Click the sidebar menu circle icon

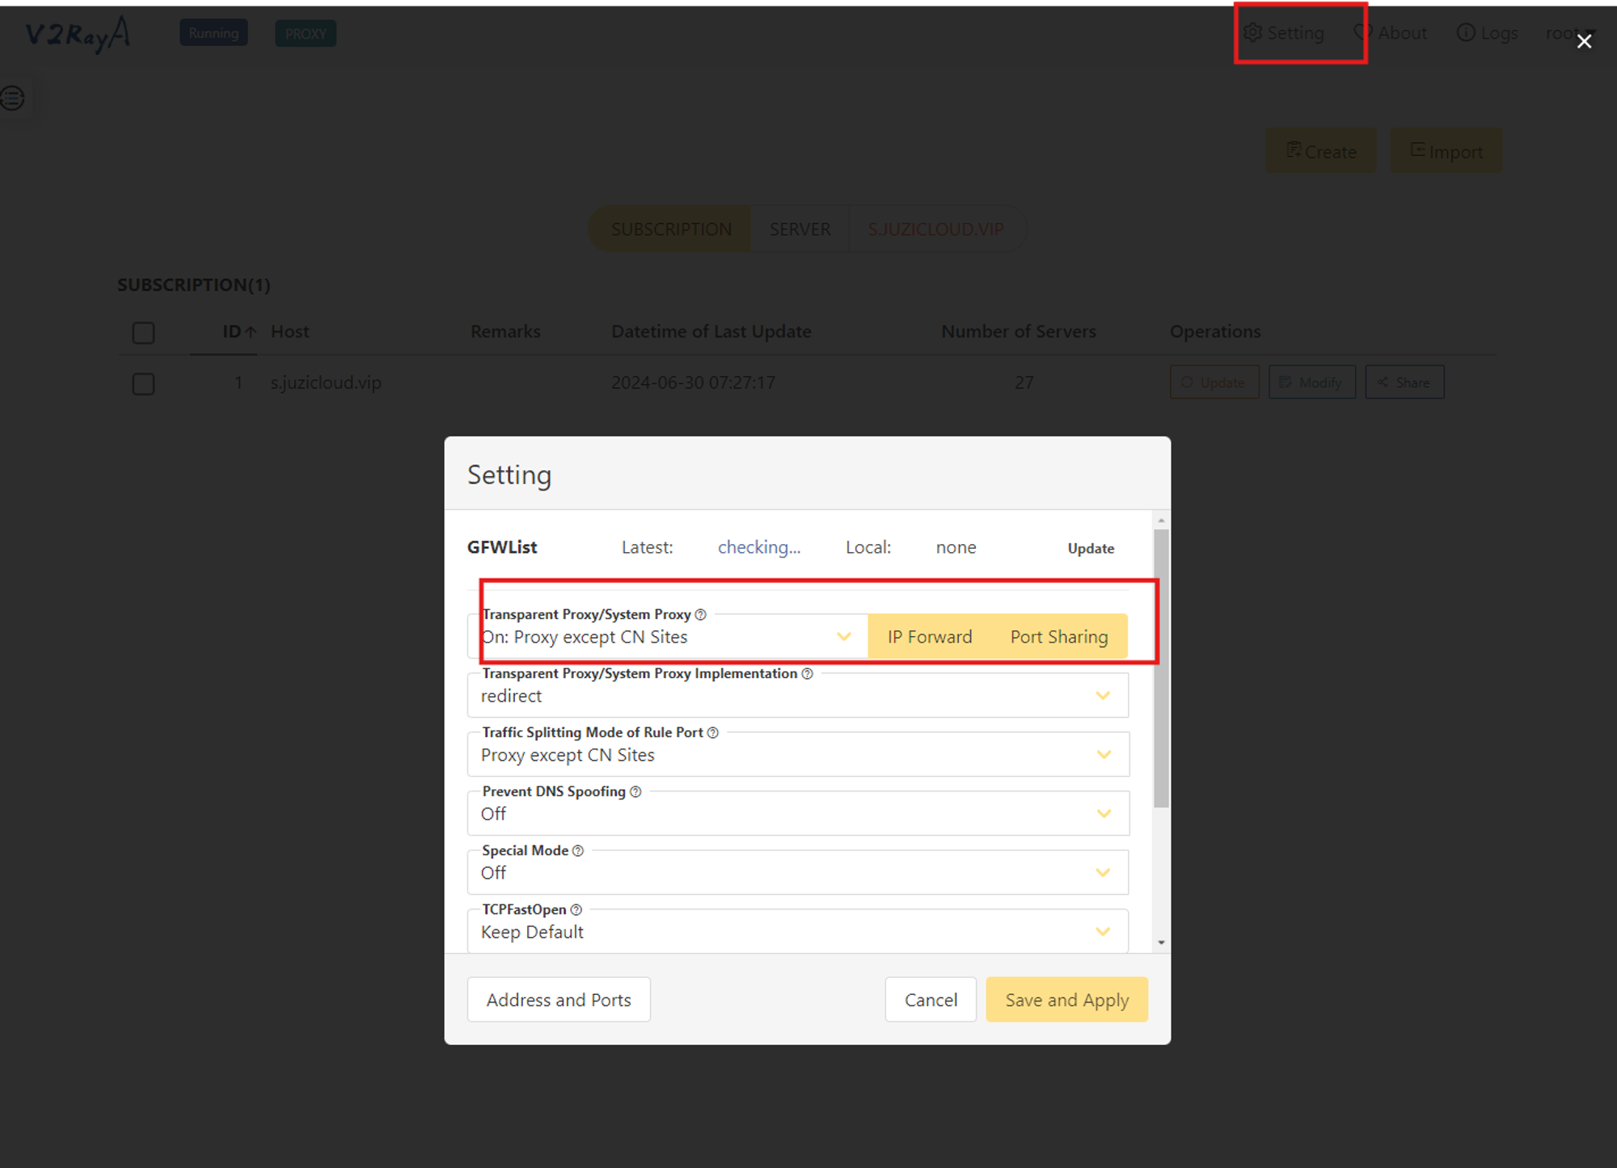pyautogui.click(x=13, y=99)
